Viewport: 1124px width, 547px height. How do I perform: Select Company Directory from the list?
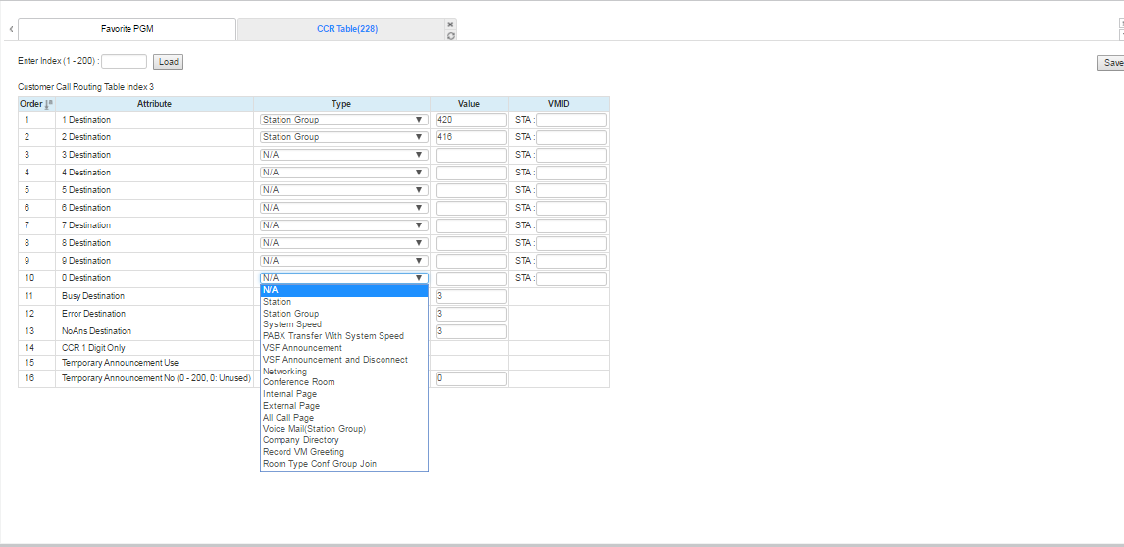pyautogui.click(x=300, y=440)
